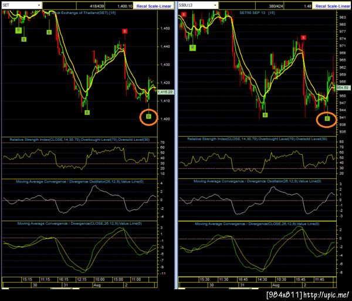Click 1,450 price level on SET axis
Image resolution: width=352 pixels, height=301 pixels.
point(165,29)
